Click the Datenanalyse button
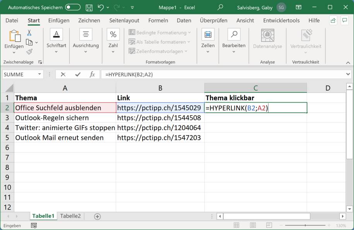The width and height of the screenshot is (354, 230). point(268,39)
